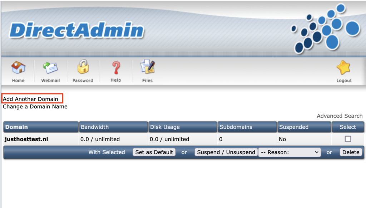Open the Password padlock icon
The height and width of the screenshot is (208, 366).
click(83, 67)
